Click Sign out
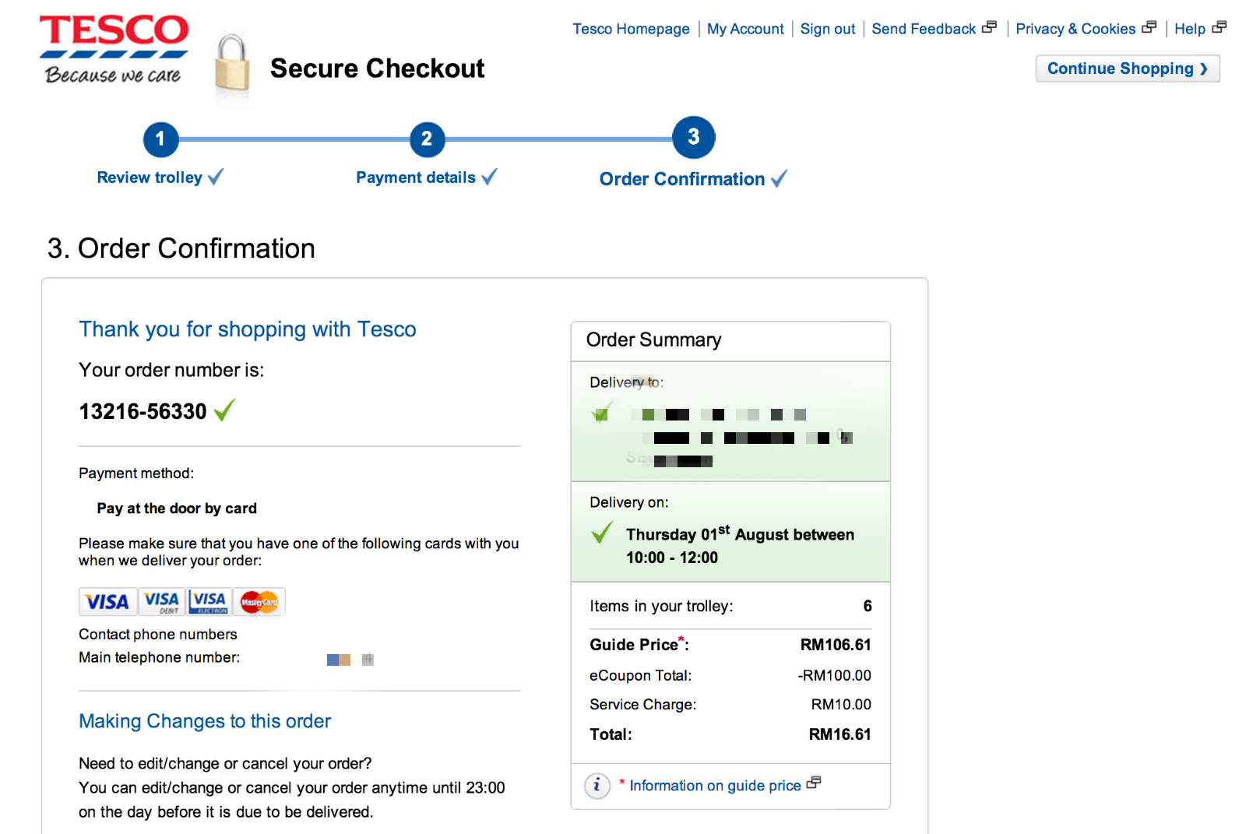 [827, 29]
